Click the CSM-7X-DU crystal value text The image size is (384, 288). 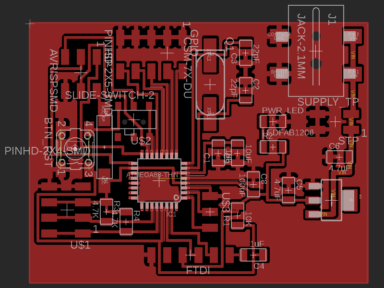pos(187,68)
